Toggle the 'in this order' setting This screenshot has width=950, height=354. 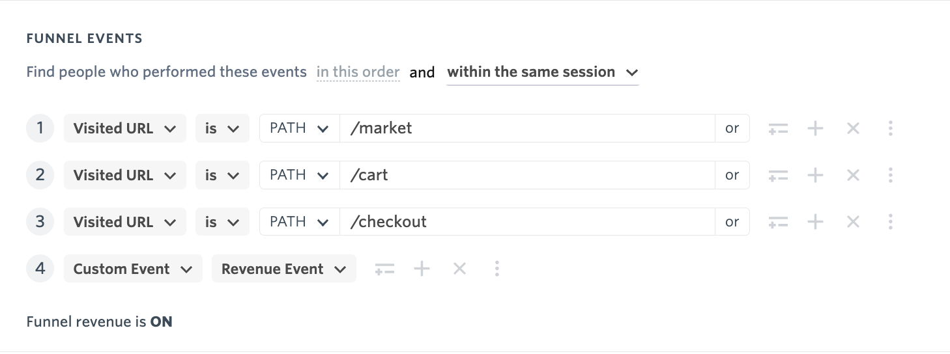tap(358, 72)
